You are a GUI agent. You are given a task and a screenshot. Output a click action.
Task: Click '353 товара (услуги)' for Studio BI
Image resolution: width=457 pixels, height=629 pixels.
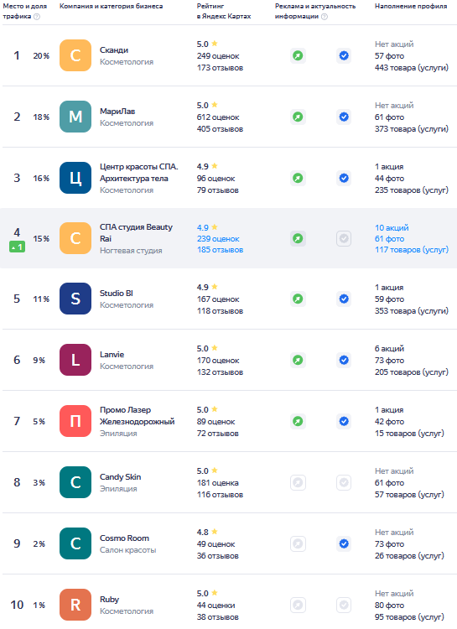tap(411, 311)
